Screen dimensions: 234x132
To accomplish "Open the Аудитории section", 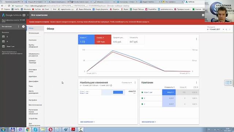I will click(x=33, y=77).
